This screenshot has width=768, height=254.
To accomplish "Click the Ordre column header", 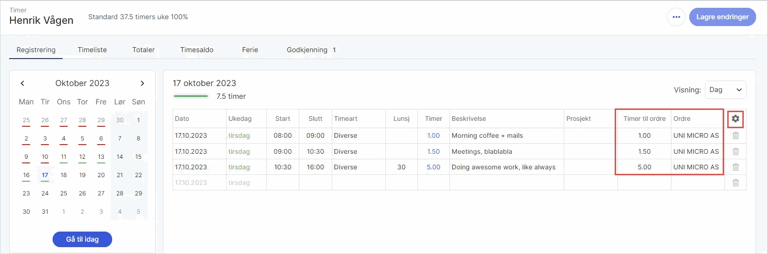I will click(698, 119).
